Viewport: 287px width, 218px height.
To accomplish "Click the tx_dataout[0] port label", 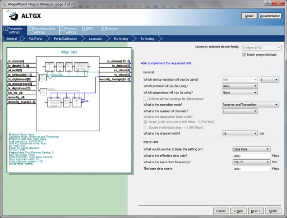I will pos(121,66).
